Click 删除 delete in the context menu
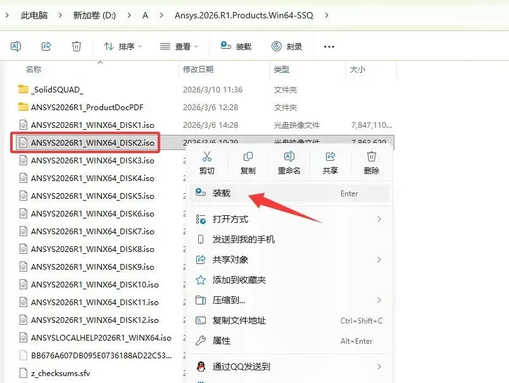 (x=372, y=163)
